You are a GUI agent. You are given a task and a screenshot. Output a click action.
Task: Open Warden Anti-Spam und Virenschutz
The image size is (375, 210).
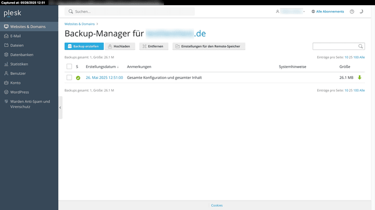(x=29, y=104)
